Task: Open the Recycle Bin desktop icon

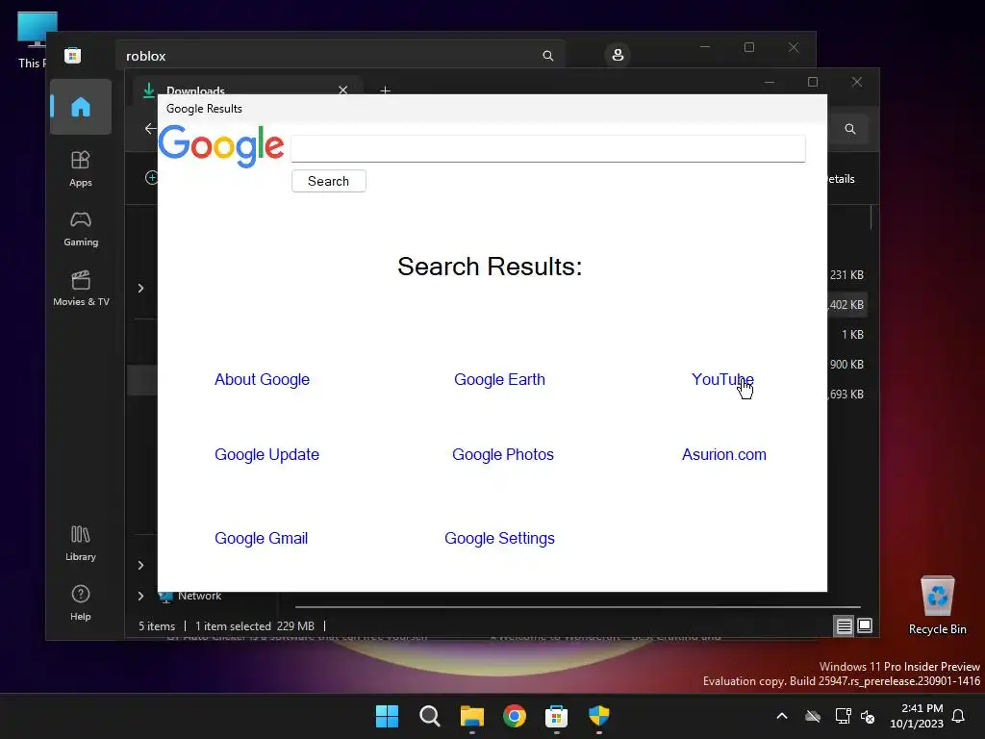Action: click(937, 605)
